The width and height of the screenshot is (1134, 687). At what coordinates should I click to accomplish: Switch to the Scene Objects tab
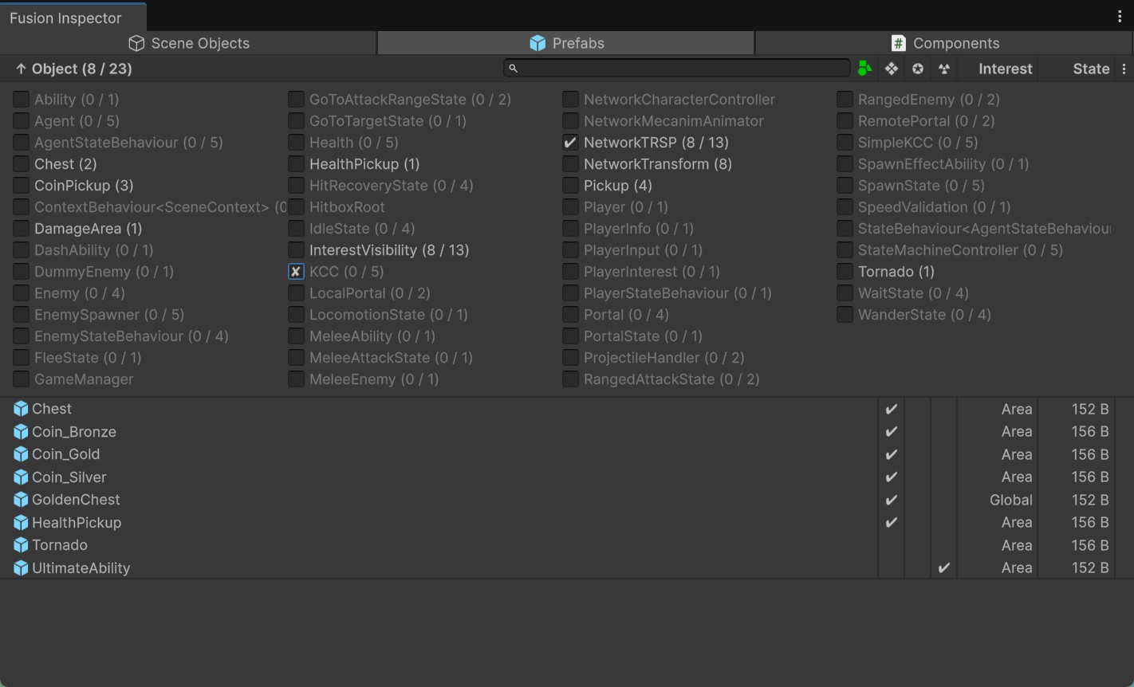tap(189, 43)
